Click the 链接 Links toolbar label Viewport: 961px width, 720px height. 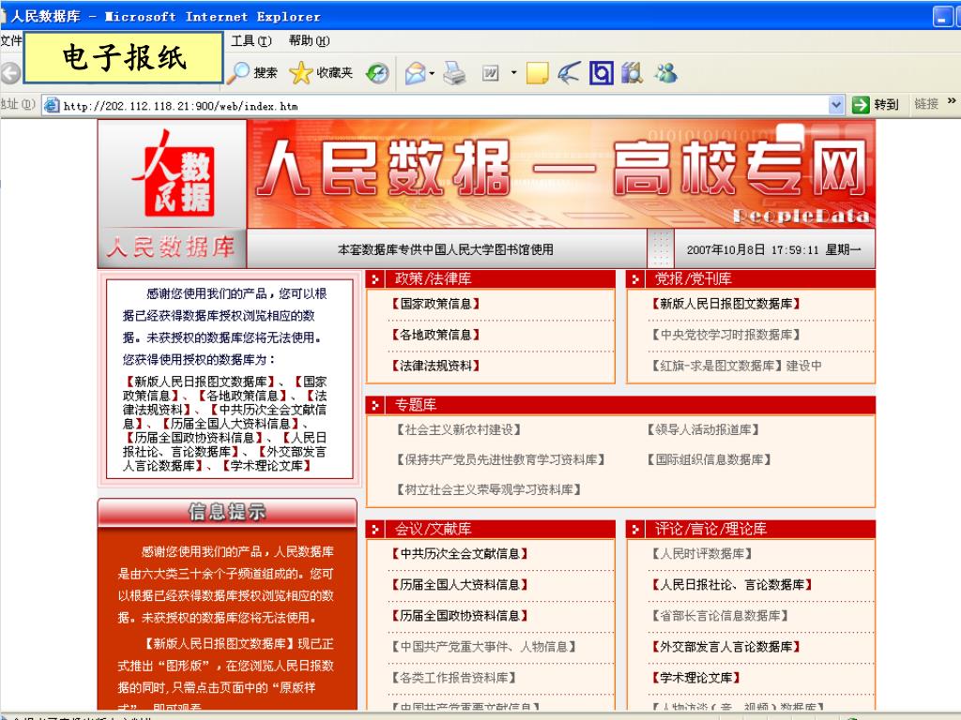pyautogui.click(x=926, y=104)
